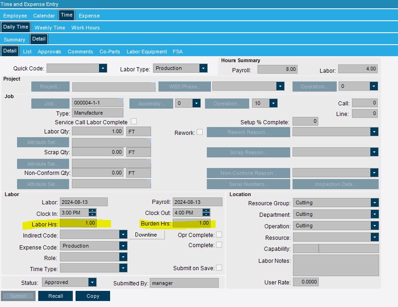Open the Status dropdown showing Approved
This screenshot has width=398, height=307.
pyautogui.click(x=93, y=282)
